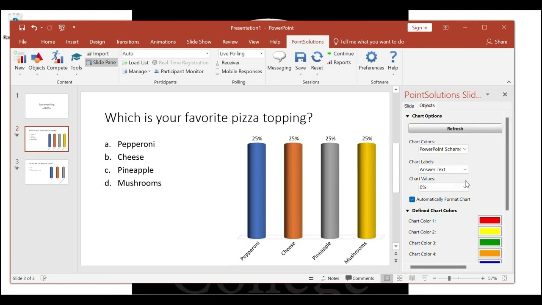The height and width of the screenshot is (305, 542).
Task: Click the Sign in button
Action: (420, 28)
